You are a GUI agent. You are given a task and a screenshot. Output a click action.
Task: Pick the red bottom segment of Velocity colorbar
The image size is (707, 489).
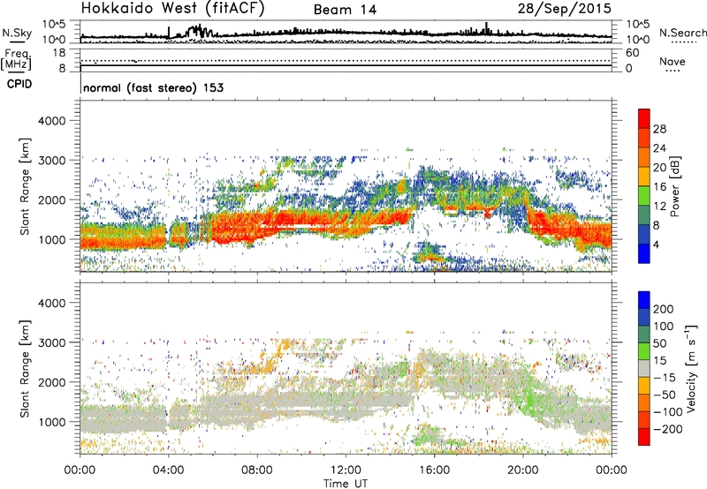(x=644, y=437)
